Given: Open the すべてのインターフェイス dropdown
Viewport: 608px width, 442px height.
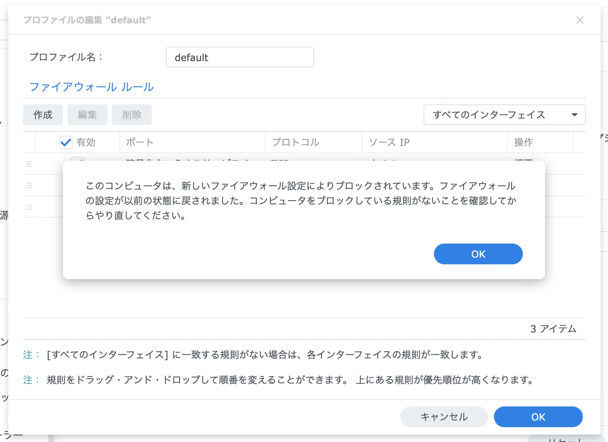Looking at the screenshot, I should (504, 115).
